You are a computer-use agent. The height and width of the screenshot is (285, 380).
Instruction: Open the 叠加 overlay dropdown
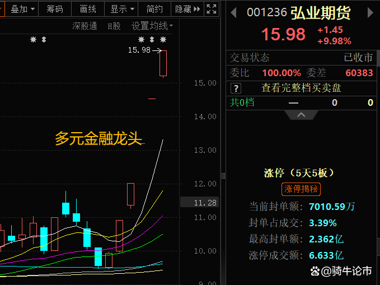pyautogui.click(x=22, y=9)
